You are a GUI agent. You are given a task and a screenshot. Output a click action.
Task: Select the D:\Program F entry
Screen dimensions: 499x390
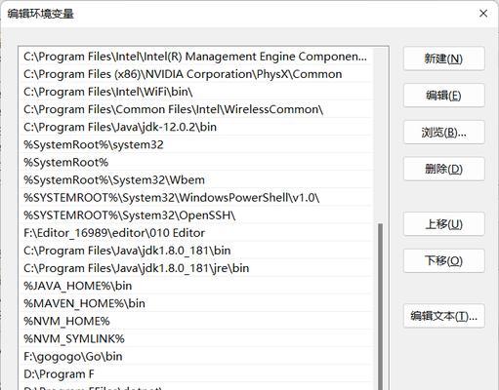(195, 374)
